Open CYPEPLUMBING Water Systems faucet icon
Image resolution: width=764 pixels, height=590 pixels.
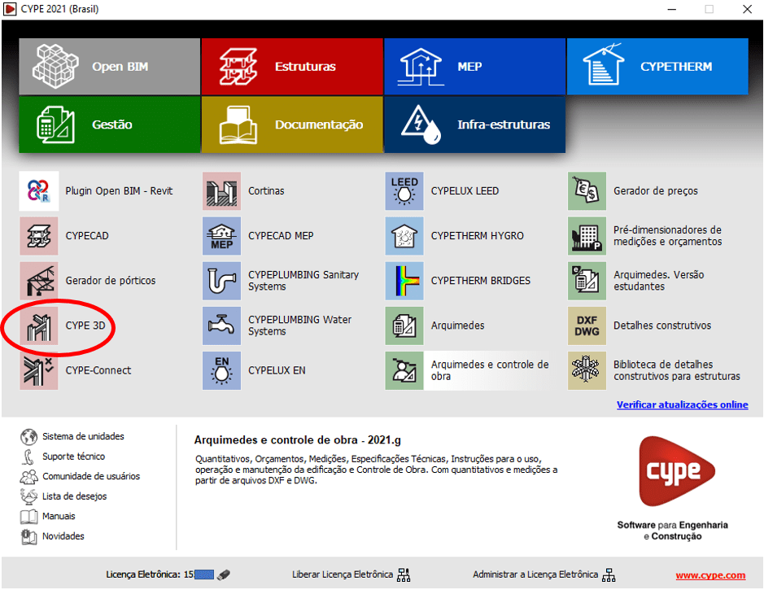(x=221, y=326)
